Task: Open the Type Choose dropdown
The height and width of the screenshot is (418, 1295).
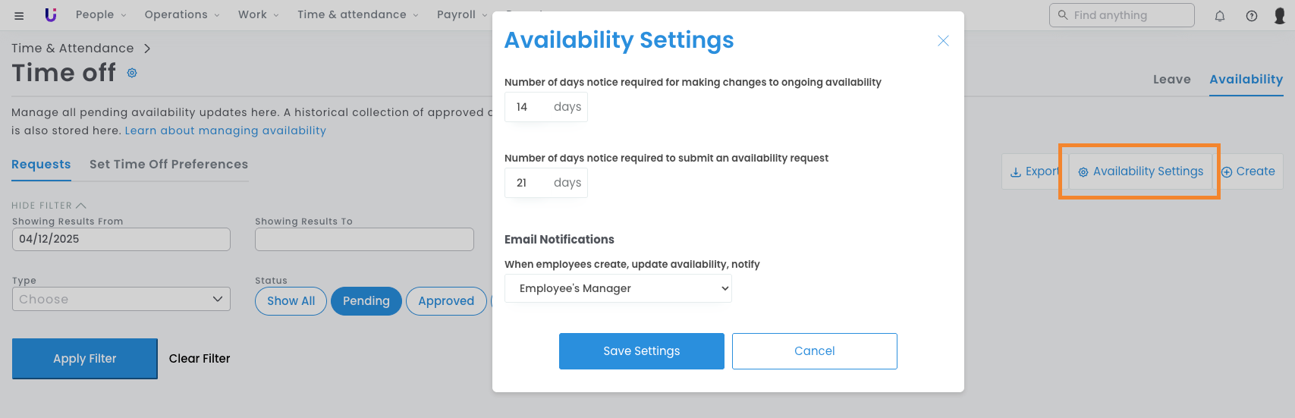Action: tap(121, 299)
